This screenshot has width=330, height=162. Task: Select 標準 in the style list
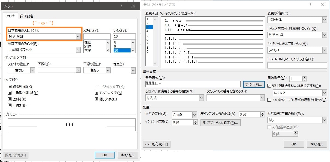coord(88,42)
